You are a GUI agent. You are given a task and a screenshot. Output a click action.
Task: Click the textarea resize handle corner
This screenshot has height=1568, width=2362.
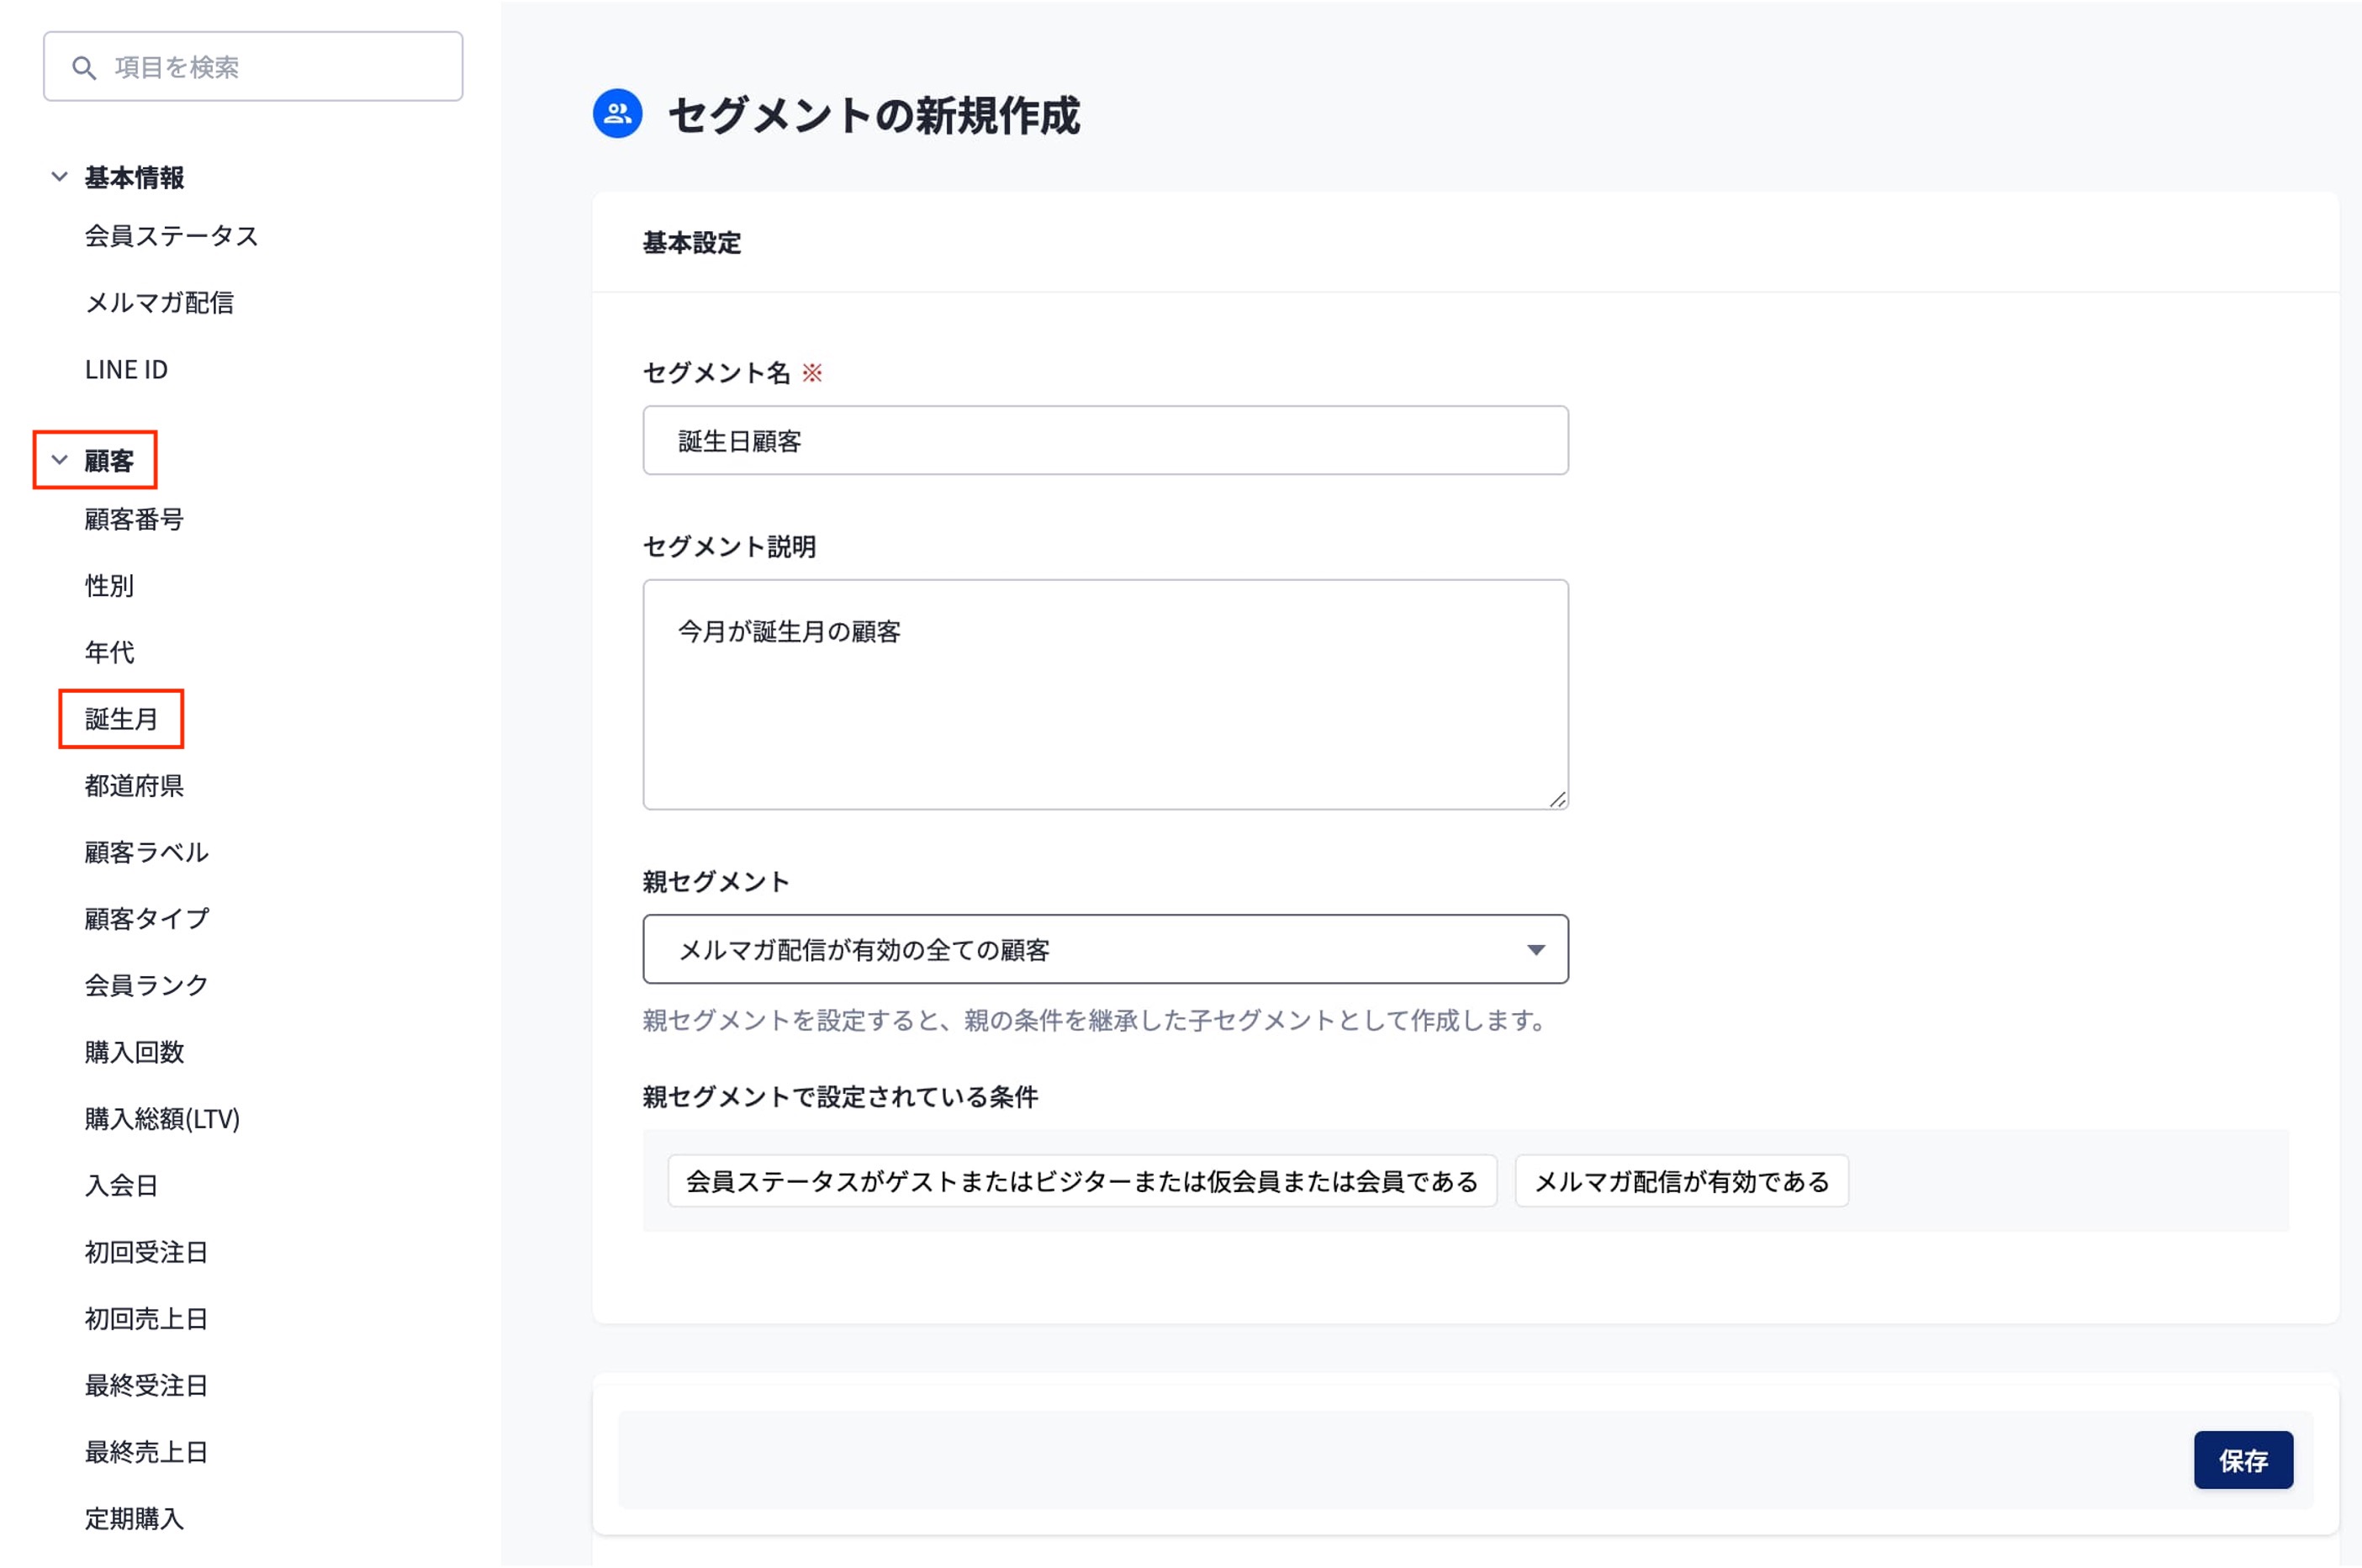point(1557,799)
